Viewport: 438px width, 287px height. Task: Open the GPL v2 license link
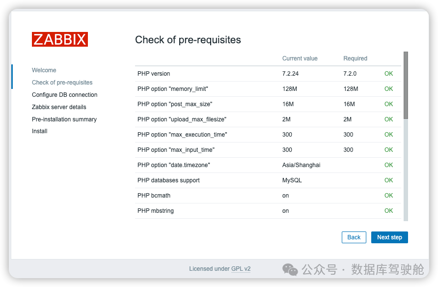[x=241, y=269]
